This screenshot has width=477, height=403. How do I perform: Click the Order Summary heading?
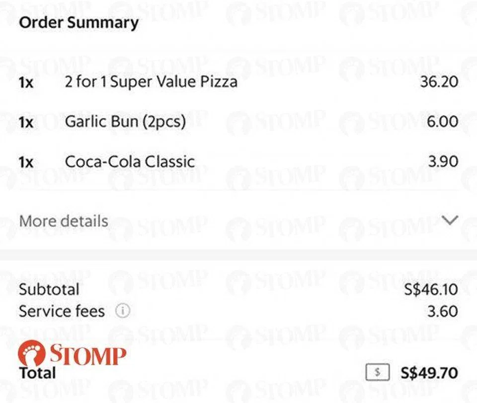(x=79, y=23)
